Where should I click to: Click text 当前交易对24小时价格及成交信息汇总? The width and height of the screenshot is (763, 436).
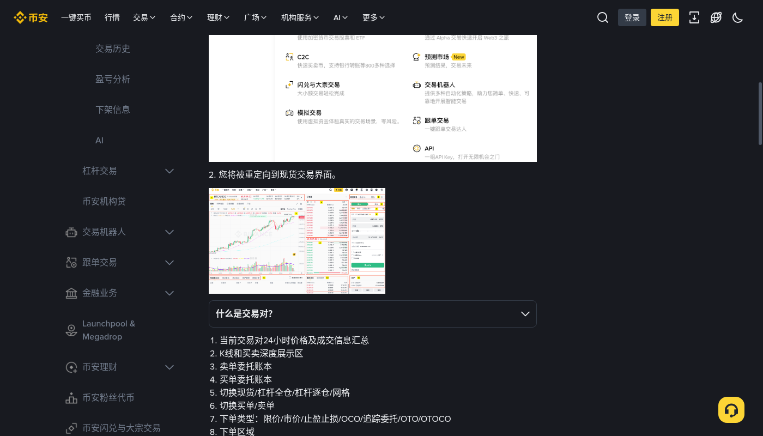click(294, 341)
